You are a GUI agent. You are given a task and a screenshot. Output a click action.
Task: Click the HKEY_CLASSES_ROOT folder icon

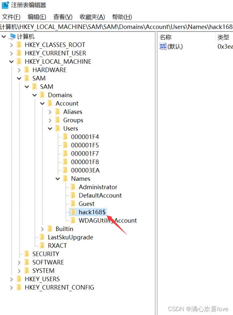(19, 45)
